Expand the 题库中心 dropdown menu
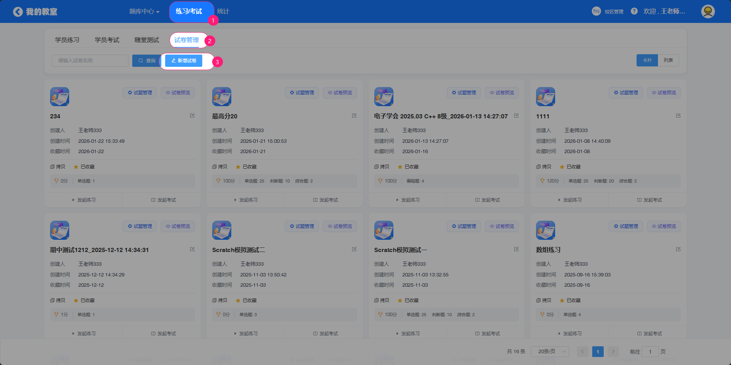Viewport: 731px width, 365px height. click(x=144, y=11)
